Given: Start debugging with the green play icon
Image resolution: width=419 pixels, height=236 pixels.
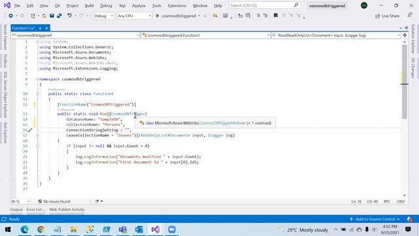Looking at the screenshot, I should click(x=158, y=16).
